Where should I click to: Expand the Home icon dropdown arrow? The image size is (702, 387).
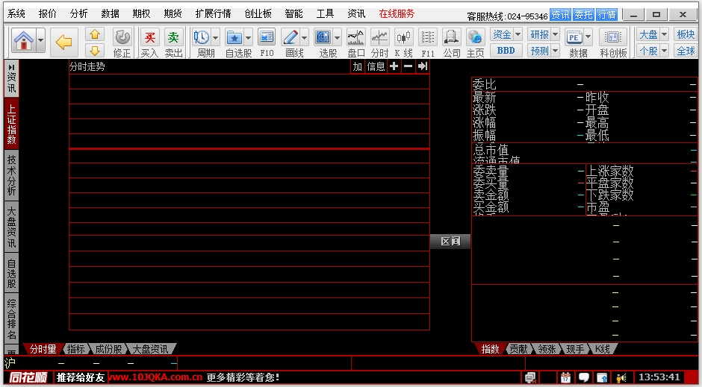(x=40, y=43)
